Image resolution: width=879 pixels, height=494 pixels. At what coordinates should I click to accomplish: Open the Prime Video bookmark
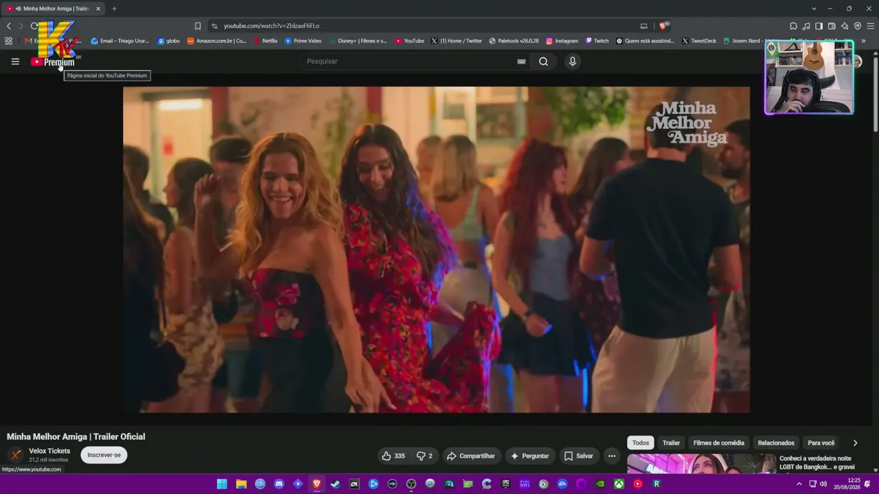pos(303,41)
